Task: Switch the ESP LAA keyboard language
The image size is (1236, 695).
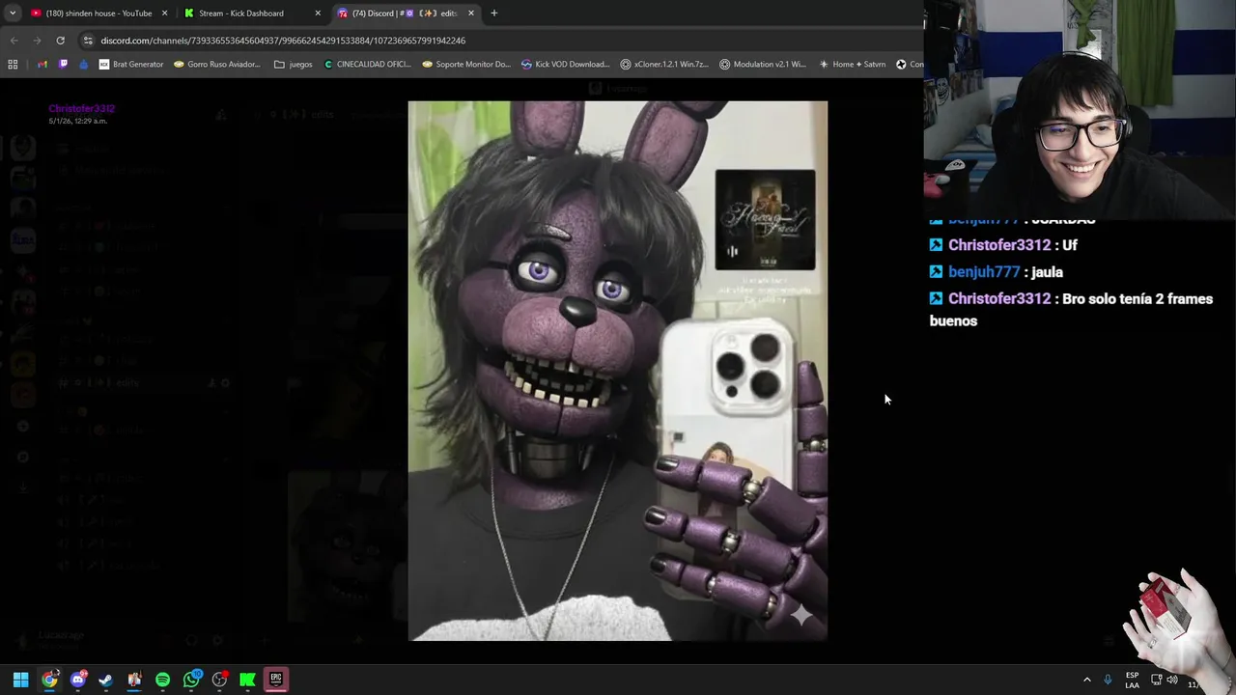Action: (1132, 681)
